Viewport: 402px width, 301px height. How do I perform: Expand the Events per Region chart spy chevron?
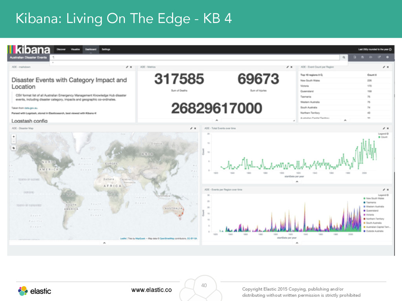(x=297, y=243)
